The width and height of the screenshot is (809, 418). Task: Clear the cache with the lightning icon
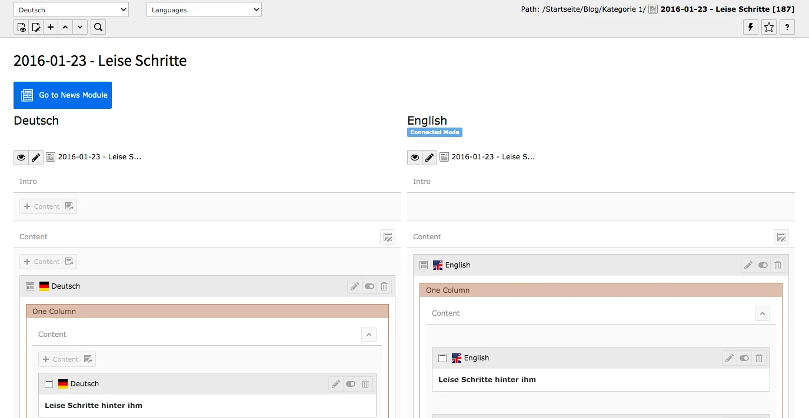coord(750,27)
